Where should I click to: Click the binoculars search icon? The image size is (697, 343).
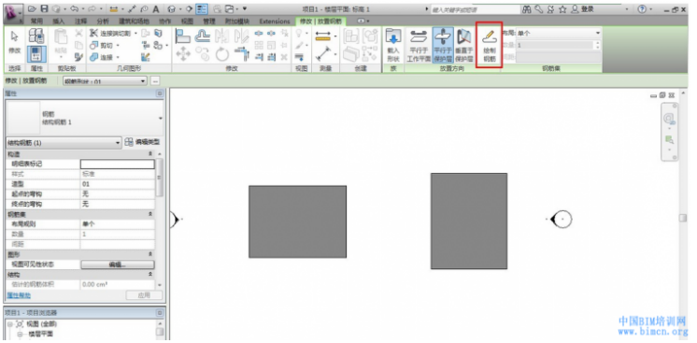[x=528, y=8]
